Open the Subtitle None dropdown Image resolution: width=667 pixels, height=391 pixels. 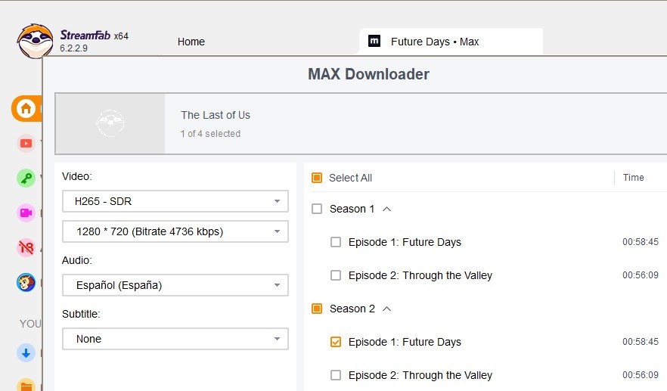(175, 339)
